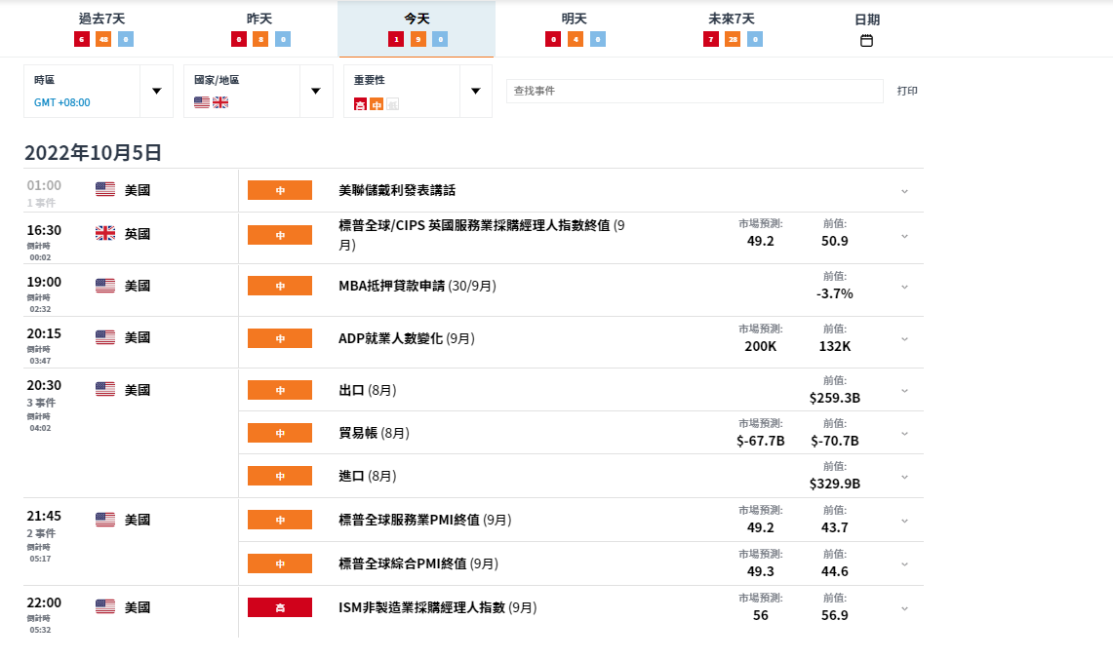
Task: Switch to the 昨天 tab
Action: pyautogui.click(x=259, y=29)
